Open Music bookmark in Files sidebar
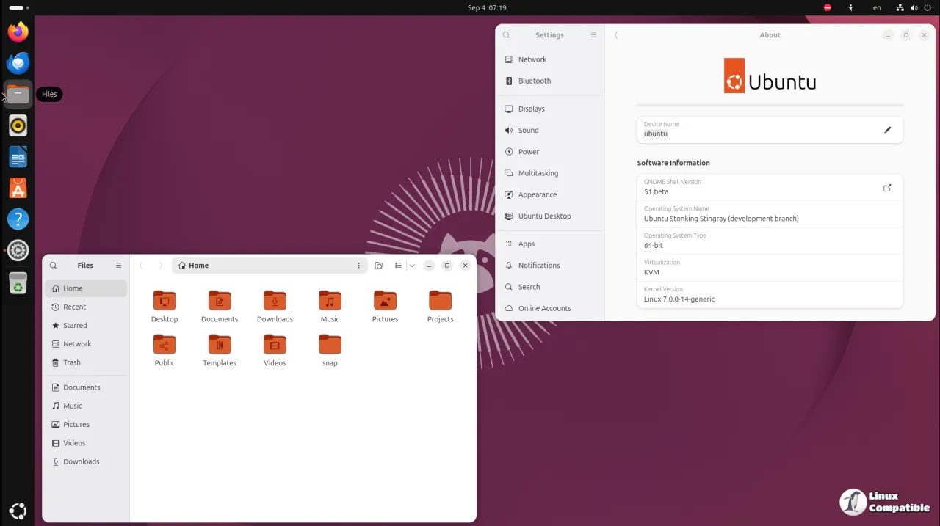Image resolution: width=940 pixels, height=526 pixels. [86, 406]
